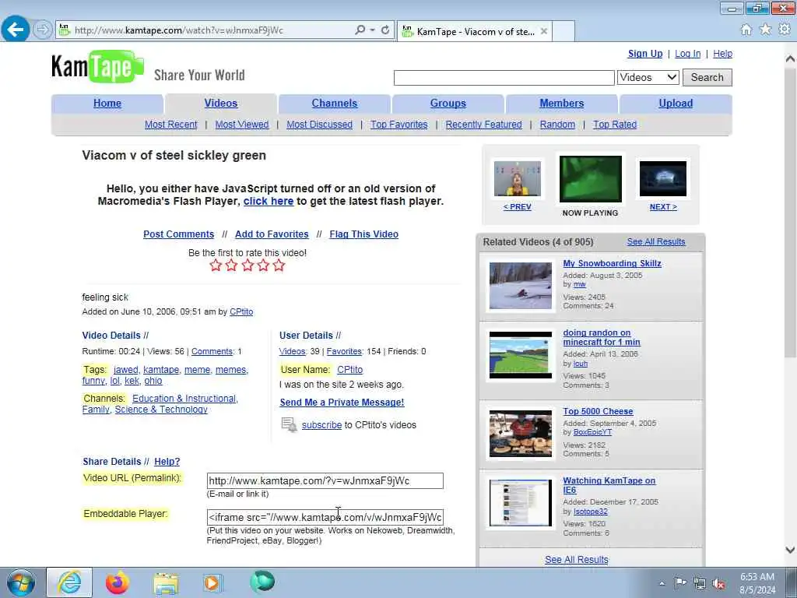The width and height of the screenshot is (797, 598).
Task: Click the green round taskbar app icon
Action: [262, 582]
